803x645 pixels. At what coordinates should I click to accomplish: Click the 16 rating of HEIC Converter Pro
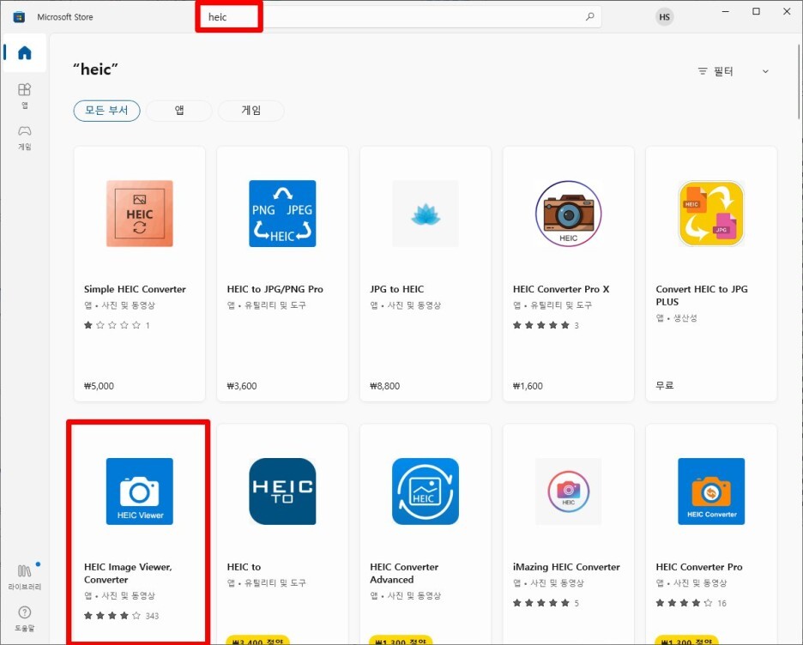pos(721,603)
